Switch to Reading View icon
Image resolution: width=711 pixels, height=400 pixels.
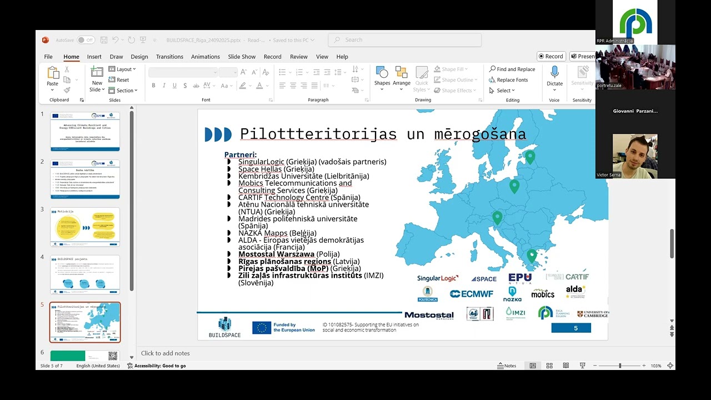pos(566,366)
